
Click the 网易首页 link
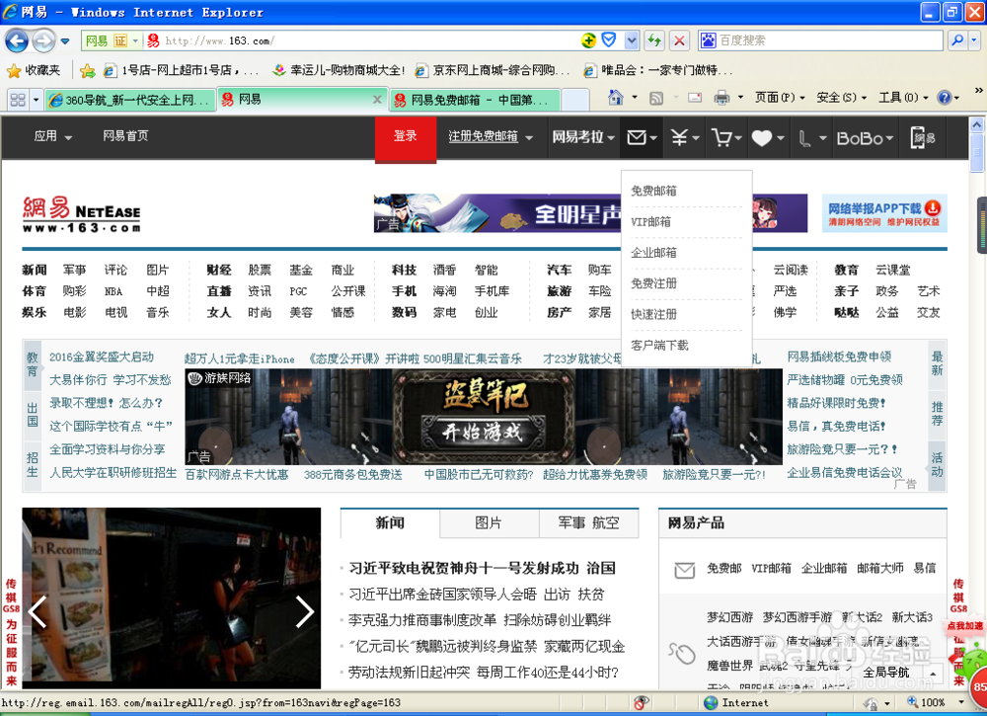tap(126, 136)
